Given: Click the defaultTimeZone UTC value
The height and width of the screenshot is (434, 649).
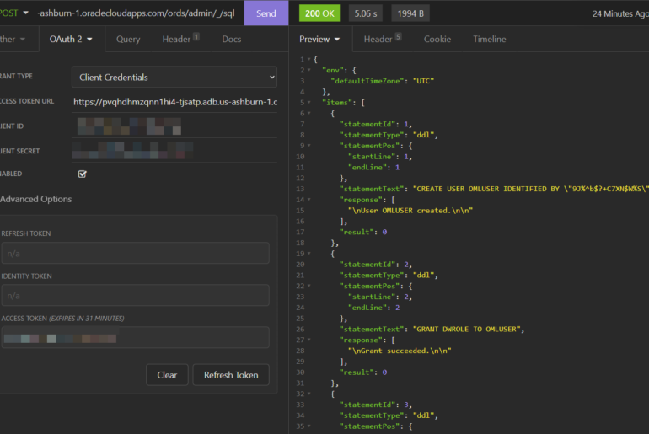Looking at the screenshot, I should coord(423,81).
